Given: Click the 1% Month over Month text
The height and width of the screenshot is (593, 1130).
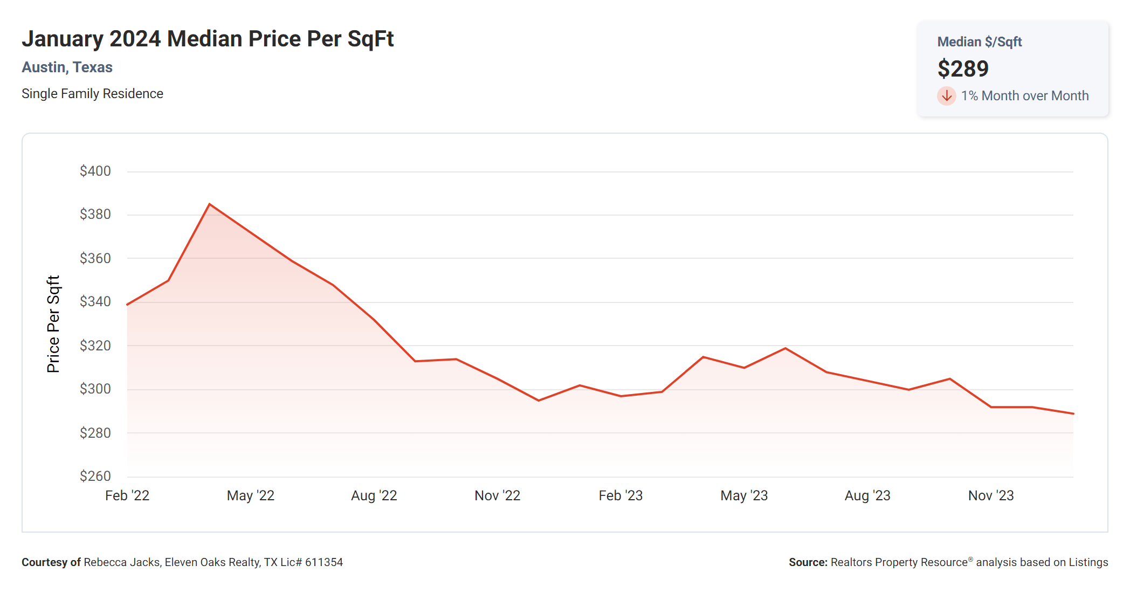Looking at the screenshot, I should pos(1024,96).
